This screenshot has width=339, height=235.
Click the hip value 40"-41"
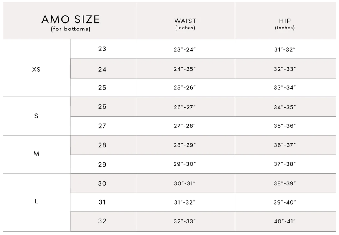coord(285,222)
